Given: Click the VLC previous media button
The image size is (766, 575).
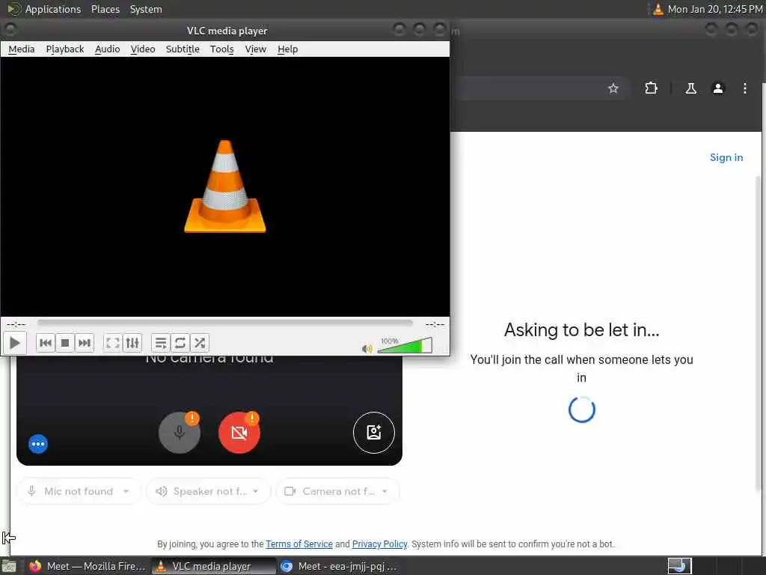Looking at the screenshot, I should (x=46, y=343).
